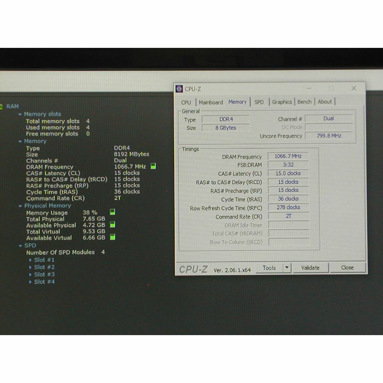Screen dimensions: 383x383
Task: Click the CPU-Z app icon in title bar
Action: click(179, 89)
